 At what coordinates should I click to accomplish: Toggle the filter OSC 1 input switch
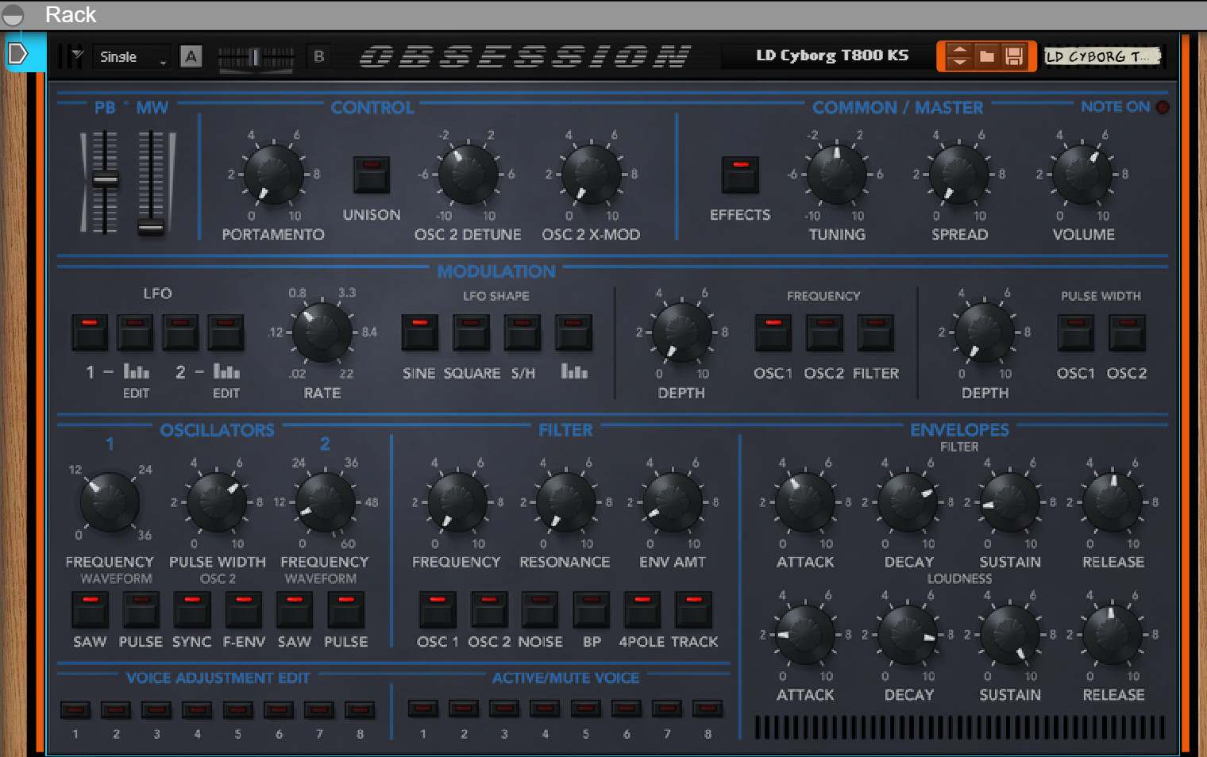click(x=438, y=609)
